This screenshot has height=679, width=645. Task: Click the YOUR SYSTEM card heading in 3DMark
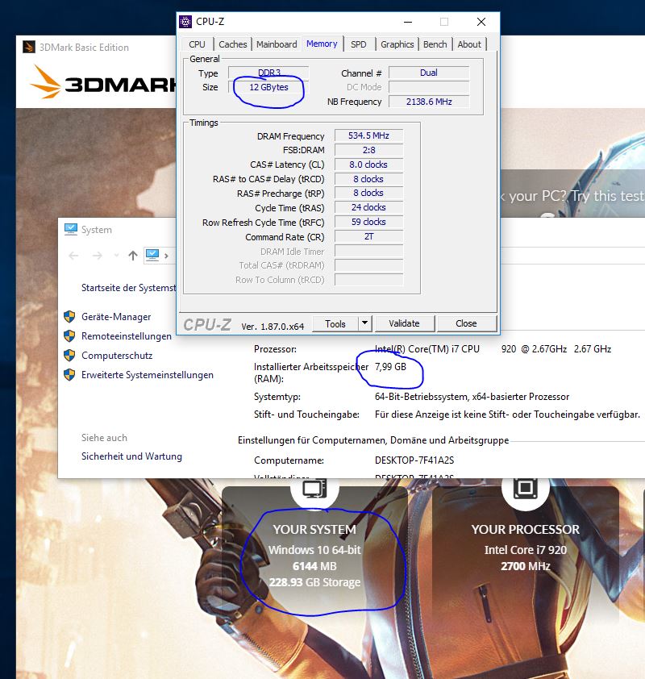[x=314, y=530]
